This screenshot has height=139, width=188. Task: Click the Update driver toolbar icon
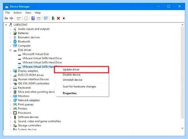point(53,18)
